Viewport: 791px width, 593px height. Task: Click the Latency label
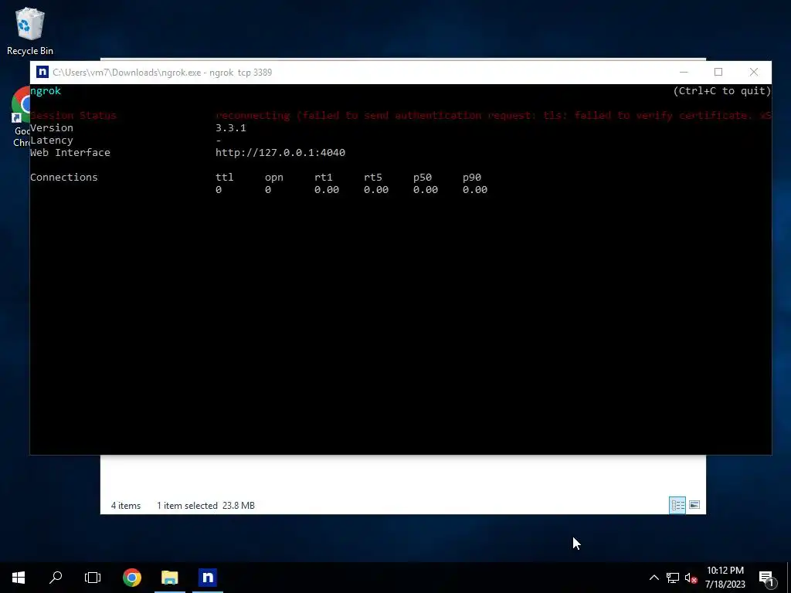tap(52, 141)
